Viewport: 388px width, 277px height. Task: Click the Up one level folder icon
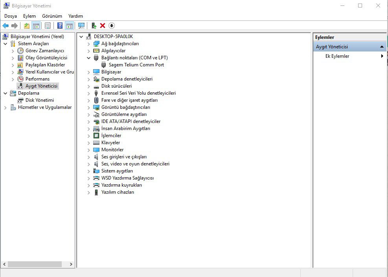click(x=26, y=26)
